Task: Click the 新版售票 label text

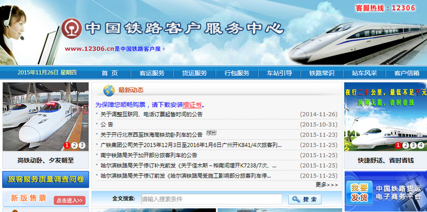Action: (x=28, y=198)
